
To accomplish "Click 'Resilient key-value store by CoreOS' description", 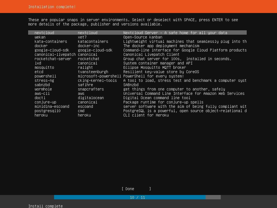I will pos(161,72).
